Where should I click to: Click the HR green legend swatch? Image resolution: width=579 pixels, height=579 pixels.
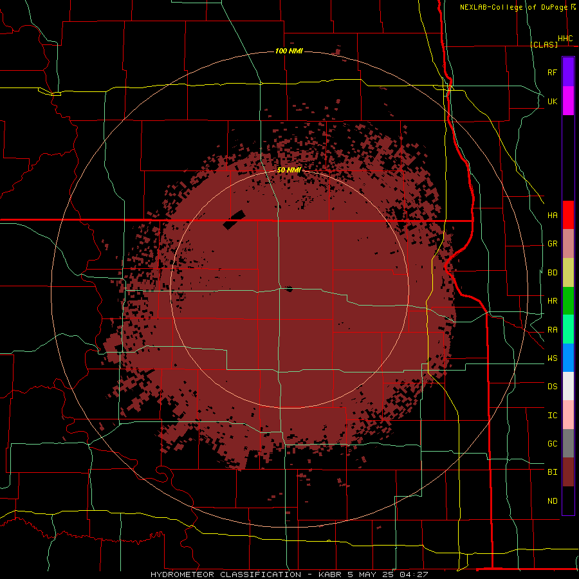(x=568, y=301)
